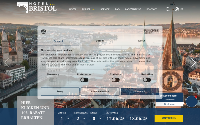
Task: Click the Jetzt Buchen button
Action: (169, 118)
